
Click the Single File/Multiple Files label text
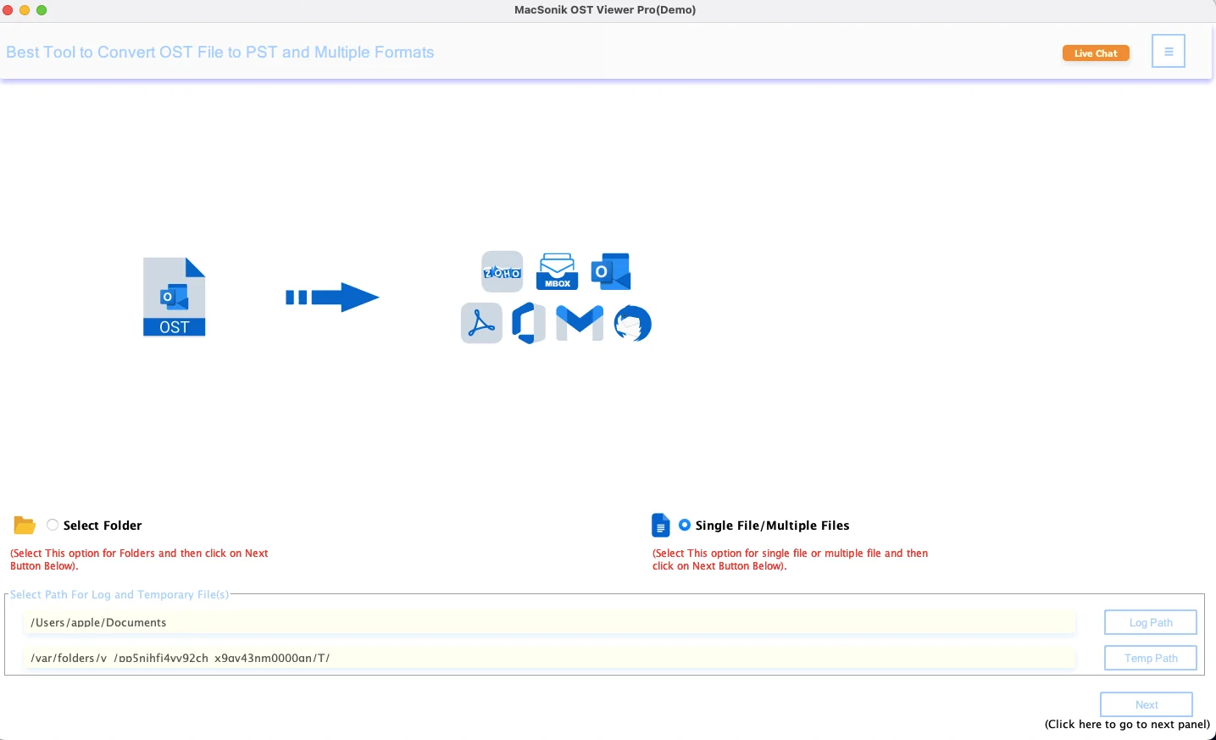772,526
